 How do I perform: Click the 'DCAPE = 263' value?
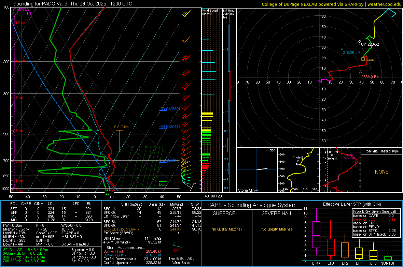14,240
